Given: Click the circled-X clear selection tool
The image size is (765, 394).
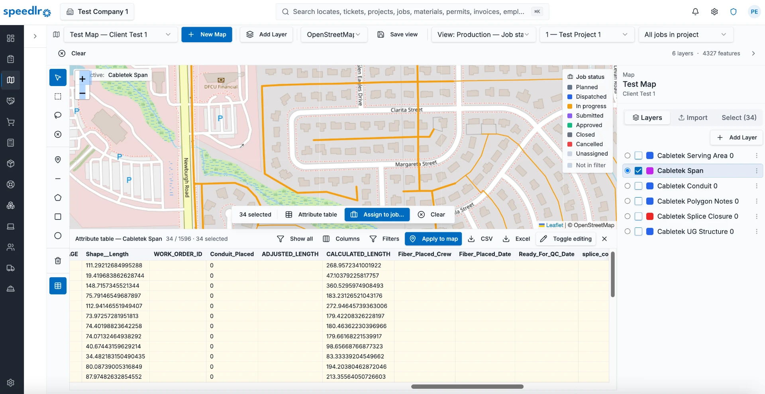Looking at the screenshot, I should pos(58,134).
